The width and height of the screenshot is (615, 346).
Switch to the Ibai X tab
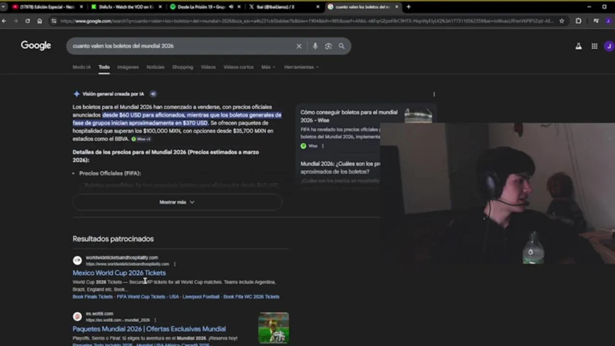coord(276,7)
